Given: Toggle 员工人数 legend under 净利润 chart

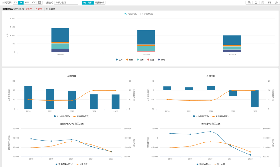Looking at the screenshot, I should coord(219,164).
